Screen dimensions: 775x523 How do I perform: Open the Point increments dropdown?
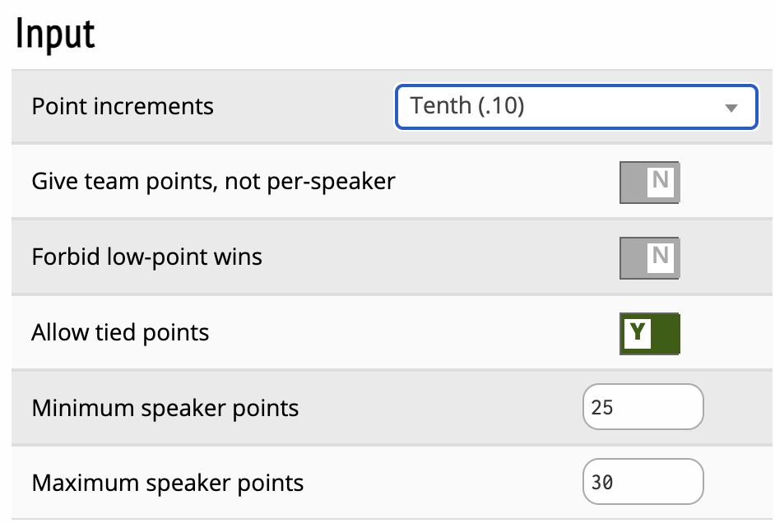[575, 107]
